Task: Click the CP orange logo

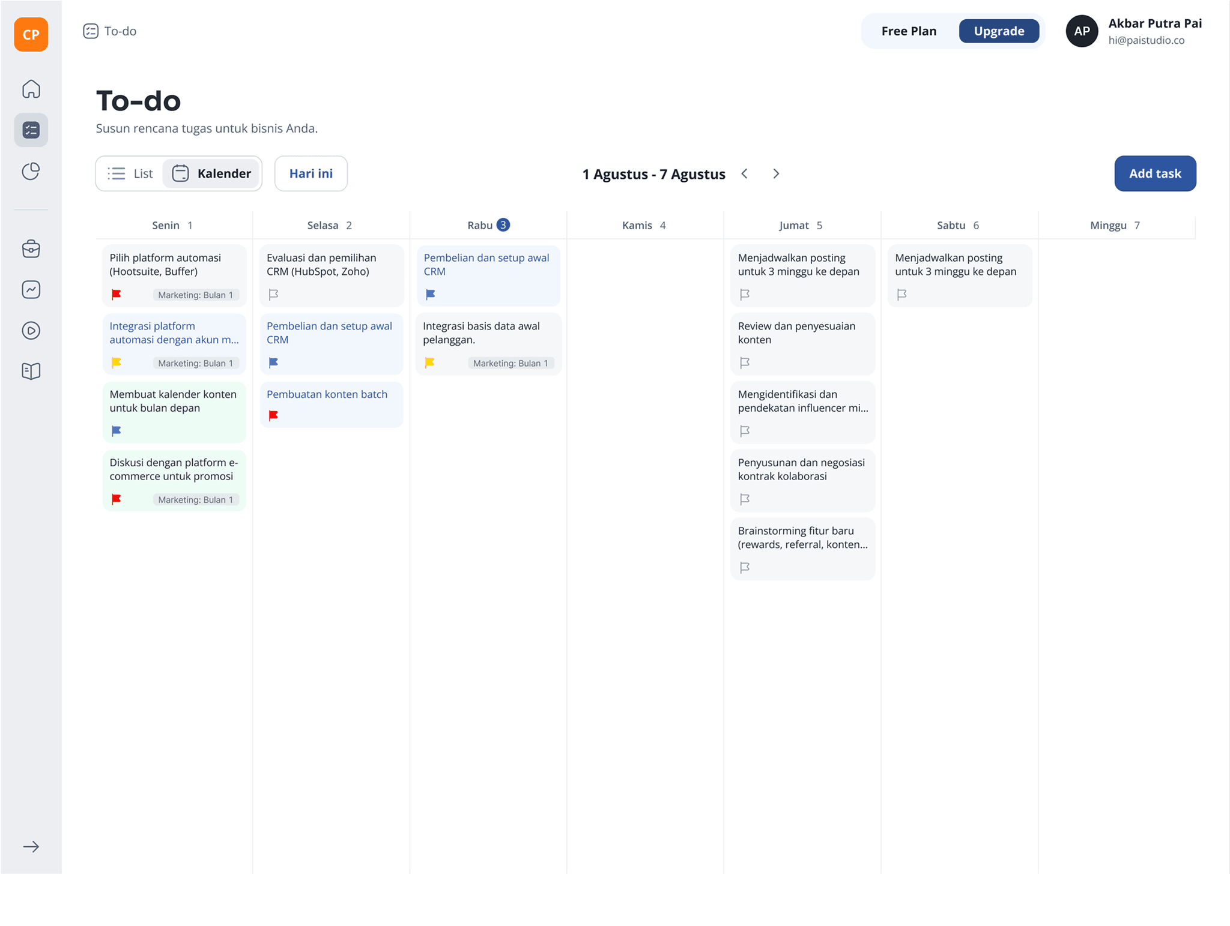Action: pyautogui.click(x=31, y=34)
